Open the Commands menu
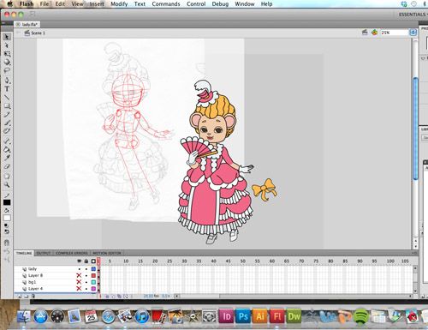The width and height of the screenshot is (428, 330). [x=166, y=4]
